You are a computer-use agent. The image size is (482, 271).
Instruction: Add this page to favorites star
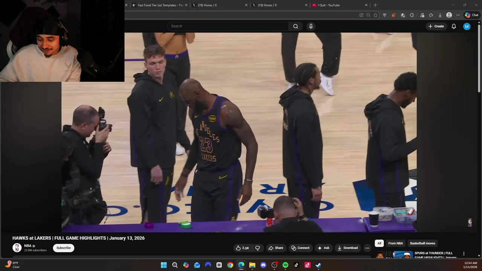[x=375, y=15]
